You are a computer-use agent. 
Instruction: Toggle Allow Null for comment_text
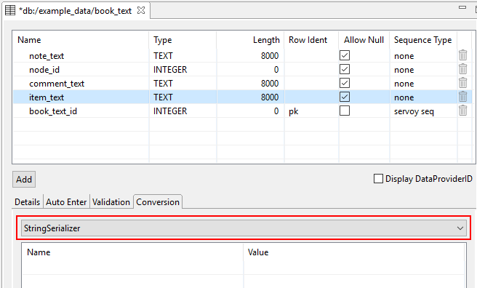[345, 83]
